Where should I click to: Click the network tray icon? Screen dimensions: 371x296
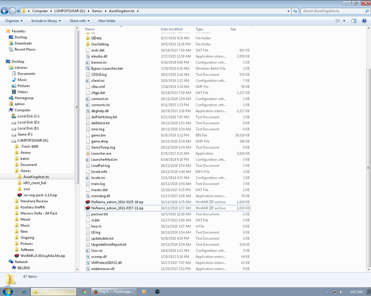point(335,292)
